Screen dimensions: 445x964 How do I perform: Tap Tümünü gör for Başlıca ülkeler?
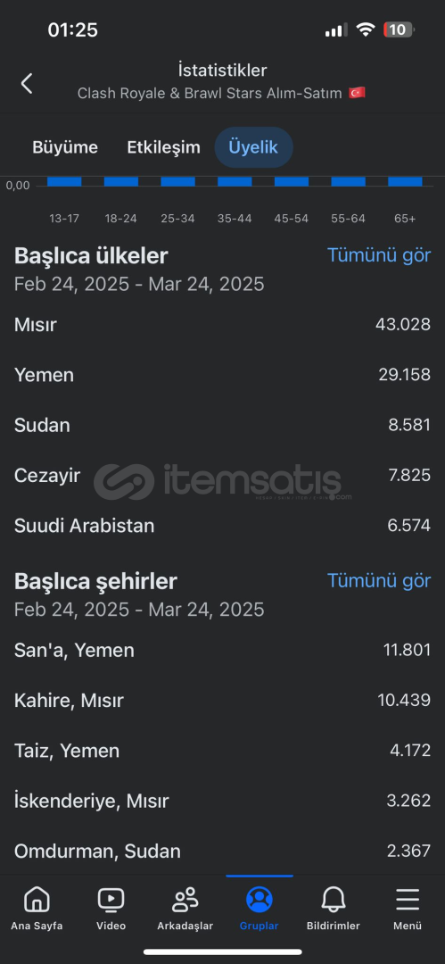coord(379,255)
